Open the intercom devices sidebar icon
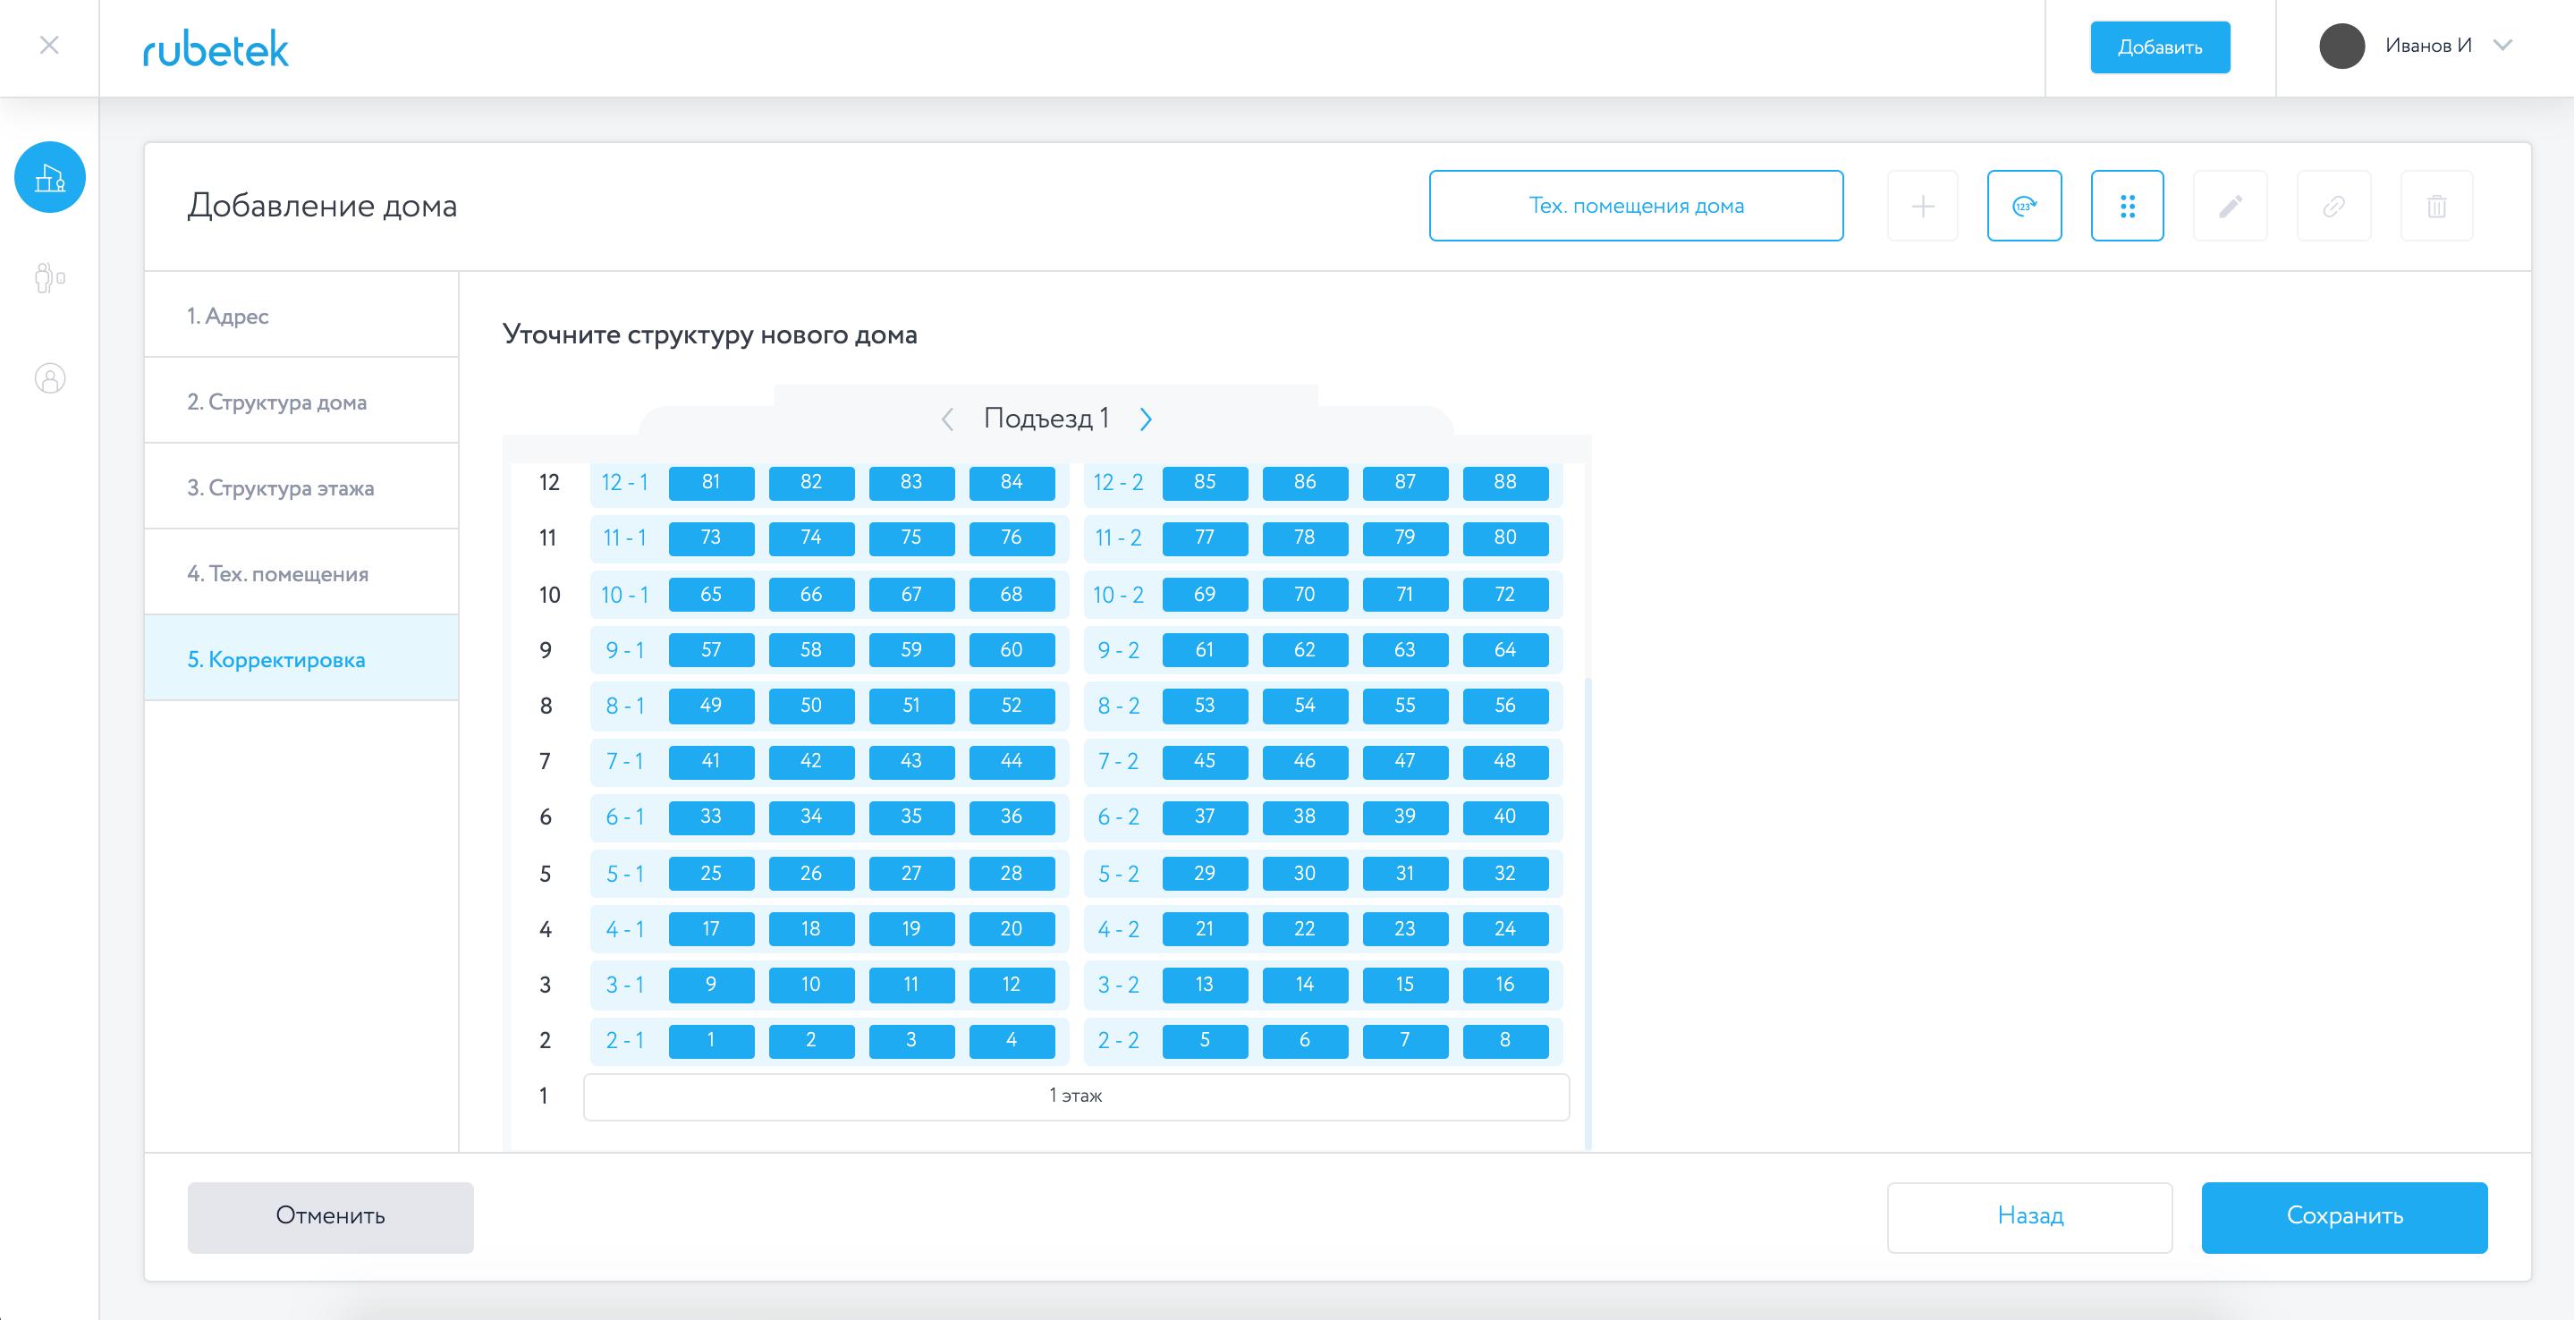The height and width of the screenshot is (1320, 2574). click(x=50, y=278)
